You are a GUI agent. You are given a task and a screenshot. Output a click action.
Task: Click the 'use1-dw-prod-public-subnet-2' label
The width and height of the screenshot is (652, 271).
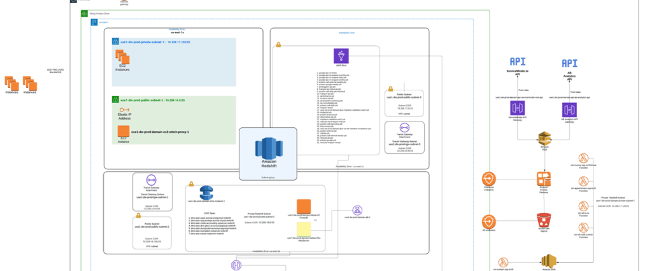[x=152, y=227]
